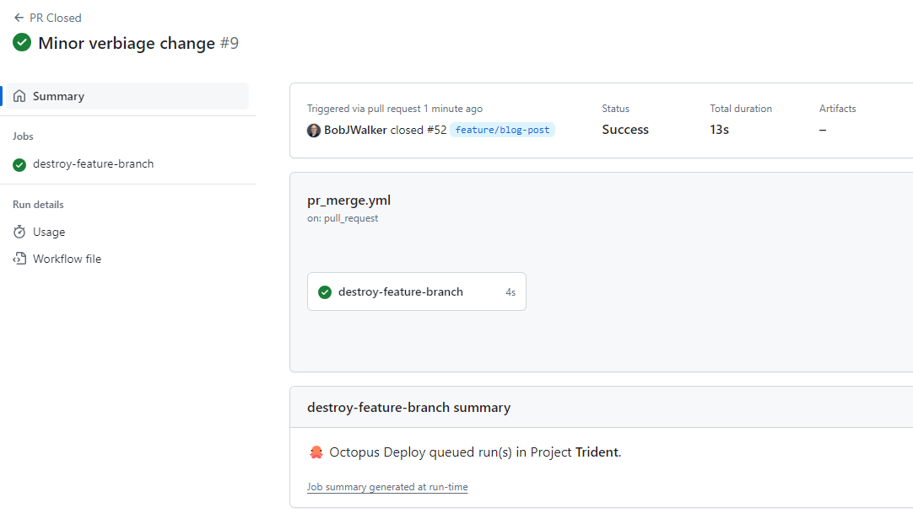This screenshot has width=913, height=524.
Task: Click the 4s duration on the job card
Action: tap(510, 291)
